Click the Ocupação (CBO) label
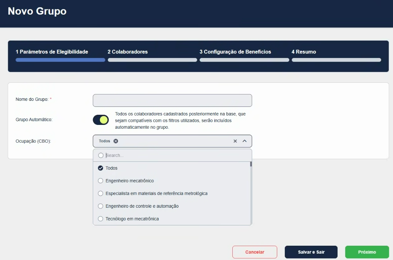Screen dimensions: 393x260 [33, 141]
